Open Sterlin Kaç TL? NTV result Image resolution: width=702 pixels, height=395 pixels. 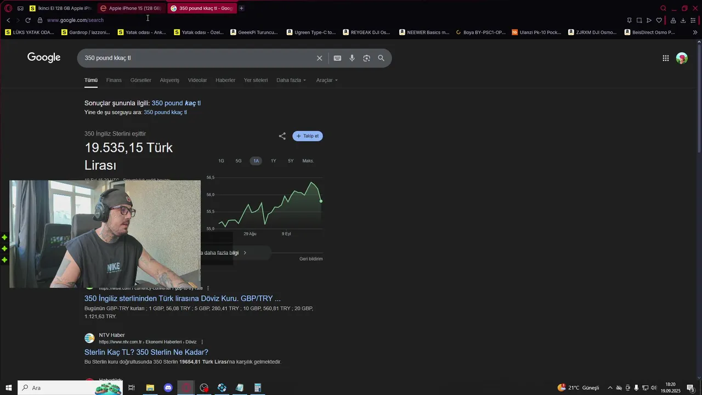[x=146, y=352]
